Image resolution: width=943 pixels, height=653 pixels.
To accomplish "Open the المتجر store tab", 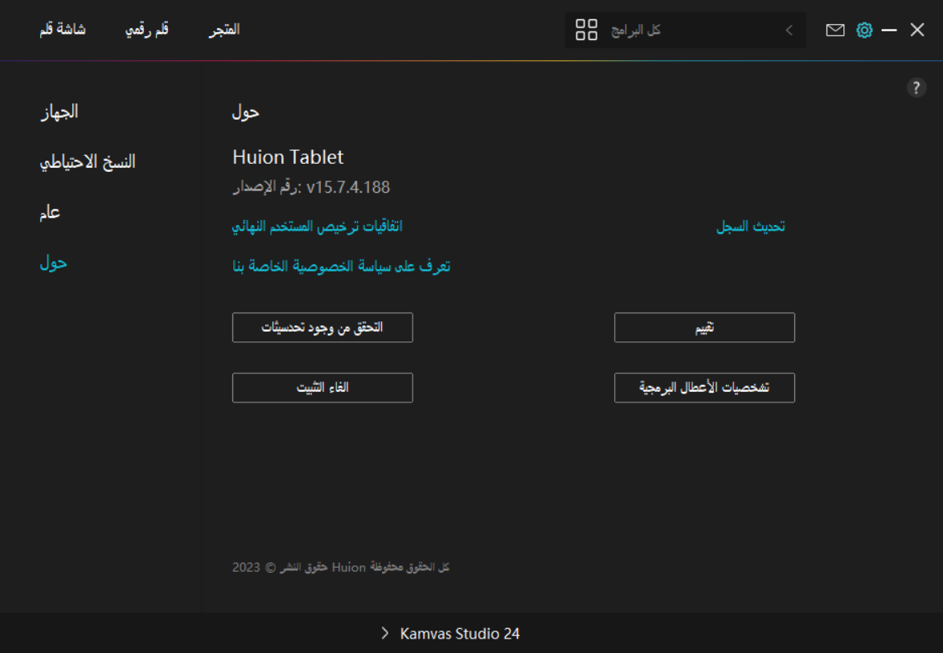I will coord(224,30).
